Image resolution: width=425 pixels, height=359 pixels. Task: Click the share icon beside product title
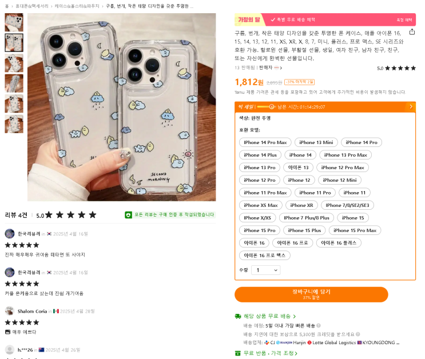(412, 31)
